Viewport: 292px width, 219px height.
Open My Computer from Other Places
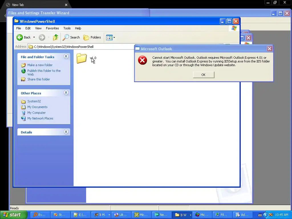coord(36,113)
